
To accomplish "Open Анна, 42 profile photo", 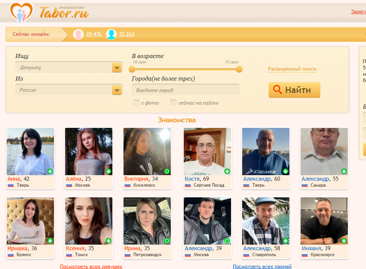I will click(x=30, y=151).
